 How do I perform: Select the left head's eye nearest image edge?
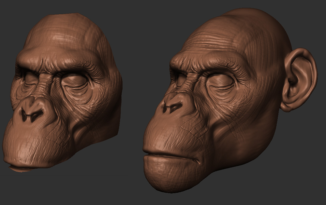pyautogui.click(x=30, y=79)
